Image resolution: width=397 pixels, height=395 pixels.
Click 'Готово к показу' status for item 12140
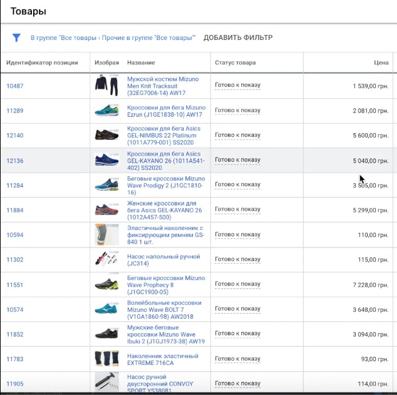click(x=237, y=135)
